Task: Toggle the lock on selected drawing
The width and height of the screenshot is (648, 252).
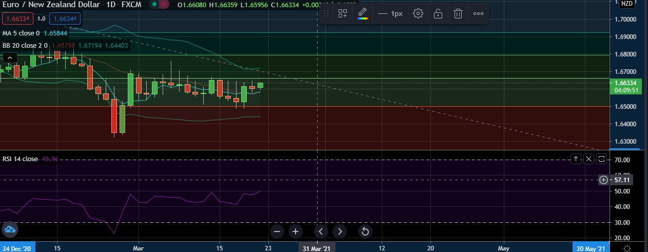Action: coord(438,14)
